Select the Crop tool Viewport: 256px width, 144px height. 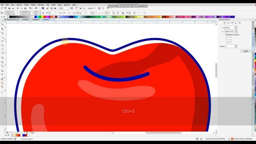[x=2, y=29]
